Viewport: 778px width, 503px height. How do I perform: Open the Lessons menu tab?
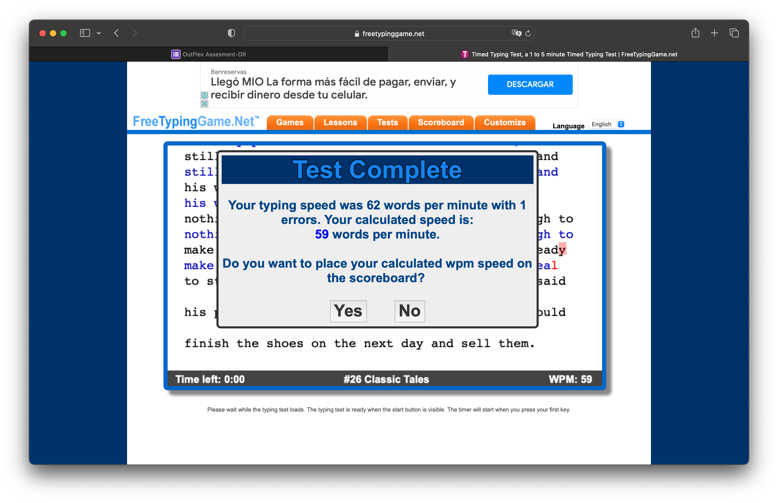coord(340,122)
